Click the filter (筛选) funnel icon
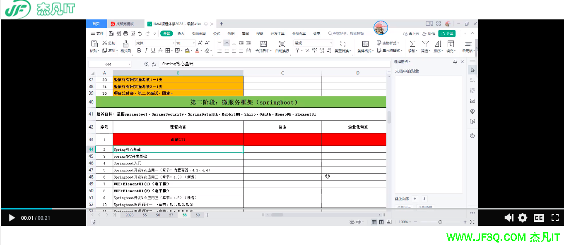The image size is (564, 245). pyautogui.click(x=425, y=44)
